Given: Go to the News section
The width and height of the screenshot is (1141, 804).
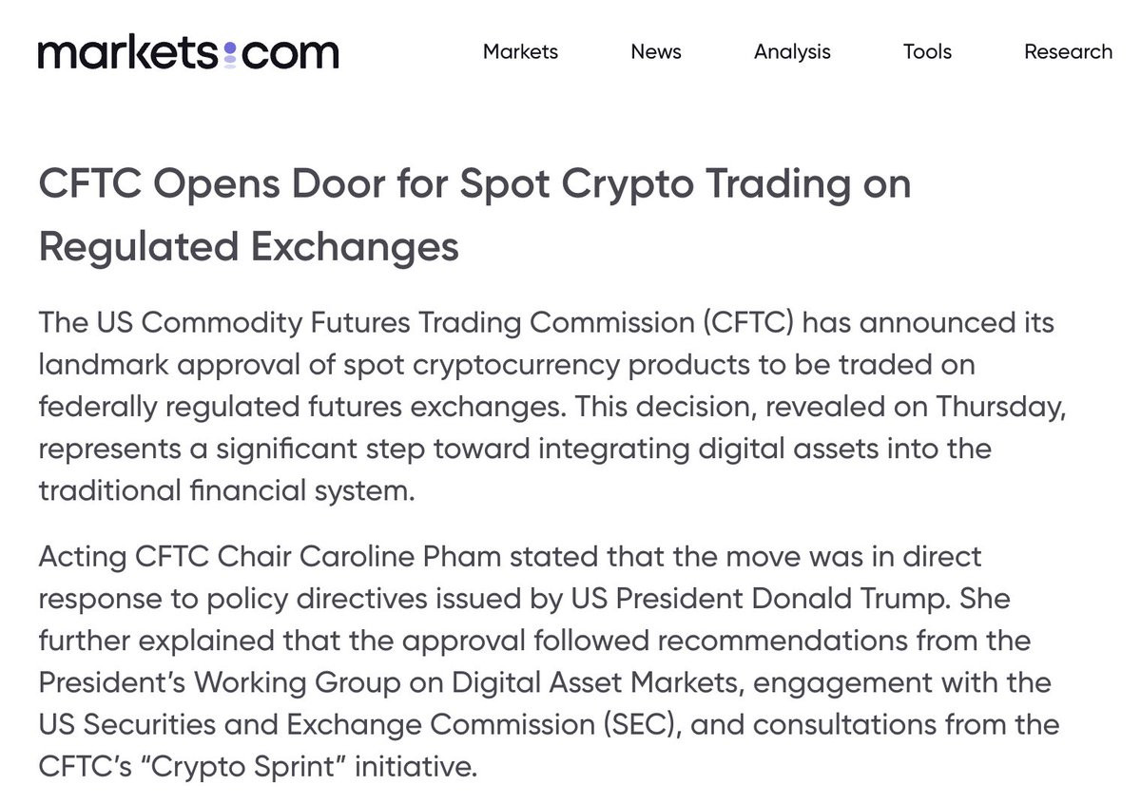Looking at the screenshot, I should point(656,51).
